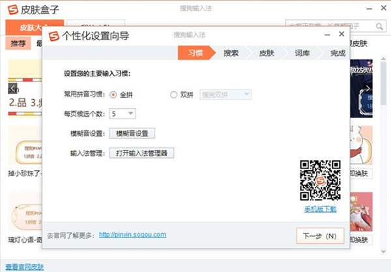391x272 pixels.
Task: Click scroll down arrow in 皮肤盒子
Action: point(384,252)
